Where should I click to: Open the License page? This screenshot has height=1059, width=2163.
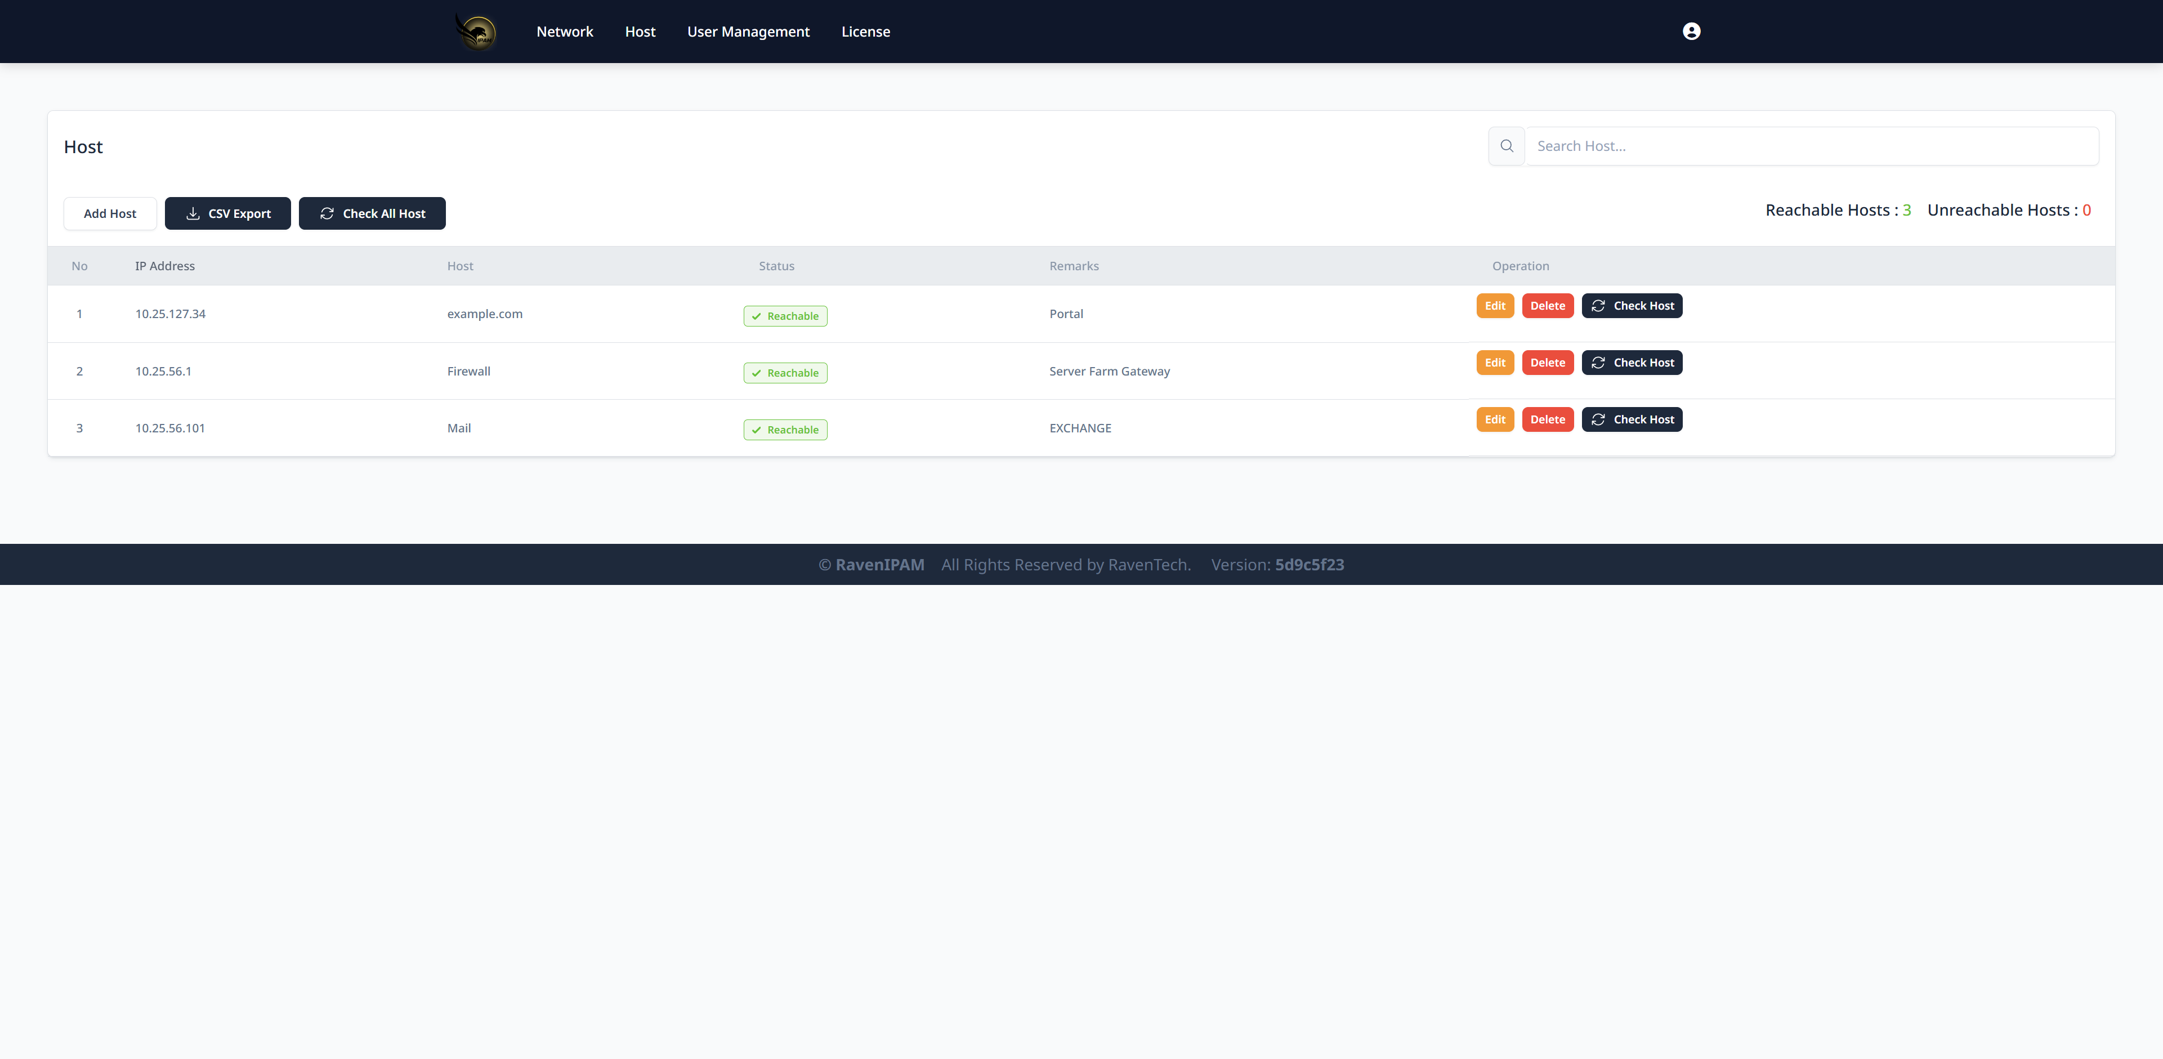pyautogui.click(x=866, y=32)
